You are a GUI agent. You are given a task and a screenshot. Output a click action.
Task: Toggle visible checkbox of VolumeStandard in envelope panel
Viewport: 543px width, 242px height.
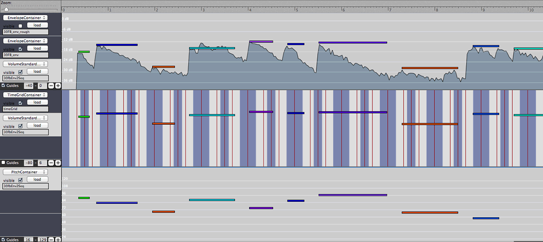point(20,72)
